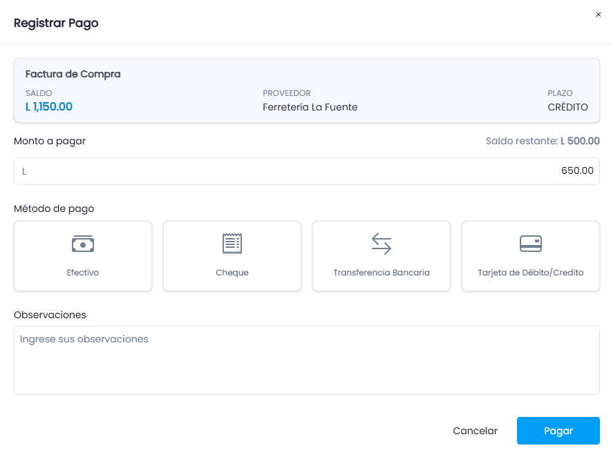Choose the Cheque payment method label
611x468 pixels.
(x=232, y=273)
